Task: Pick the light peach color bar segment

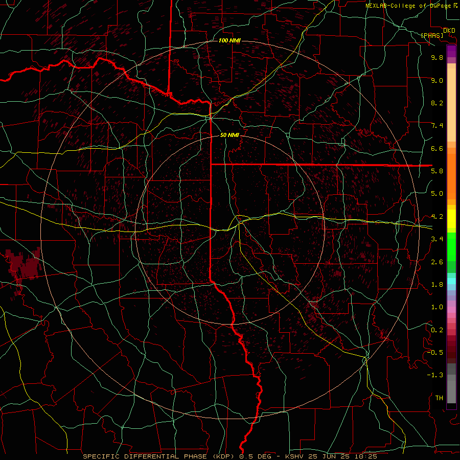Action: pos(451,105)
